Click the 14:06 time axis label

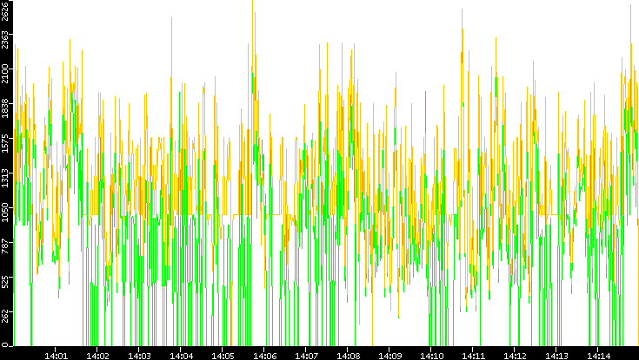click(264, 356)
